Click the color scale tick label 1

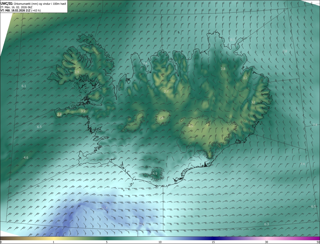53,242
